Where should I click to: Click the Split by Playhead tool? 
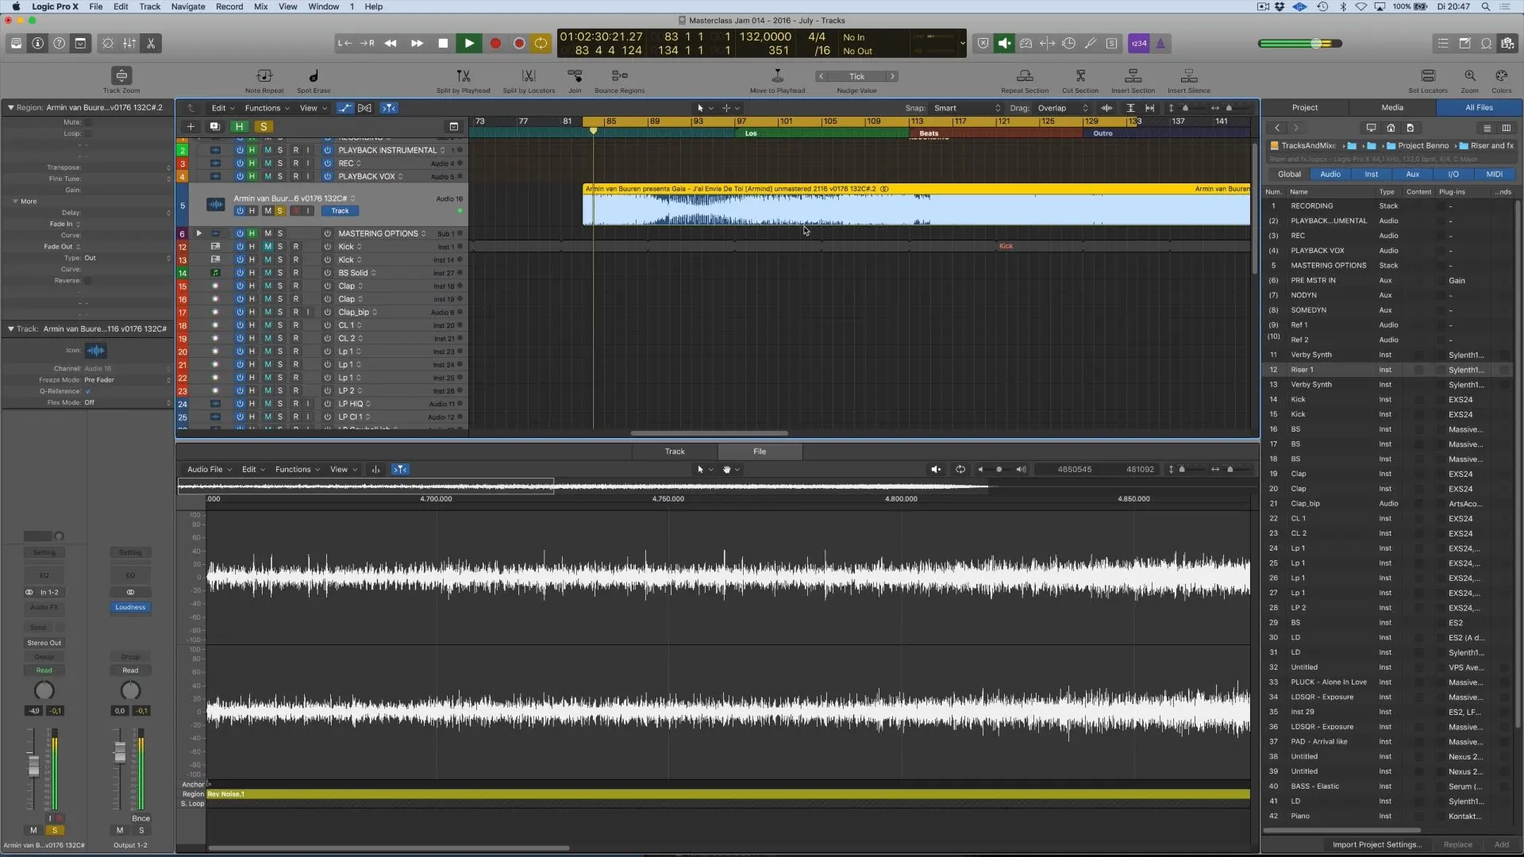pyautogui.click(x=464, y=76)
